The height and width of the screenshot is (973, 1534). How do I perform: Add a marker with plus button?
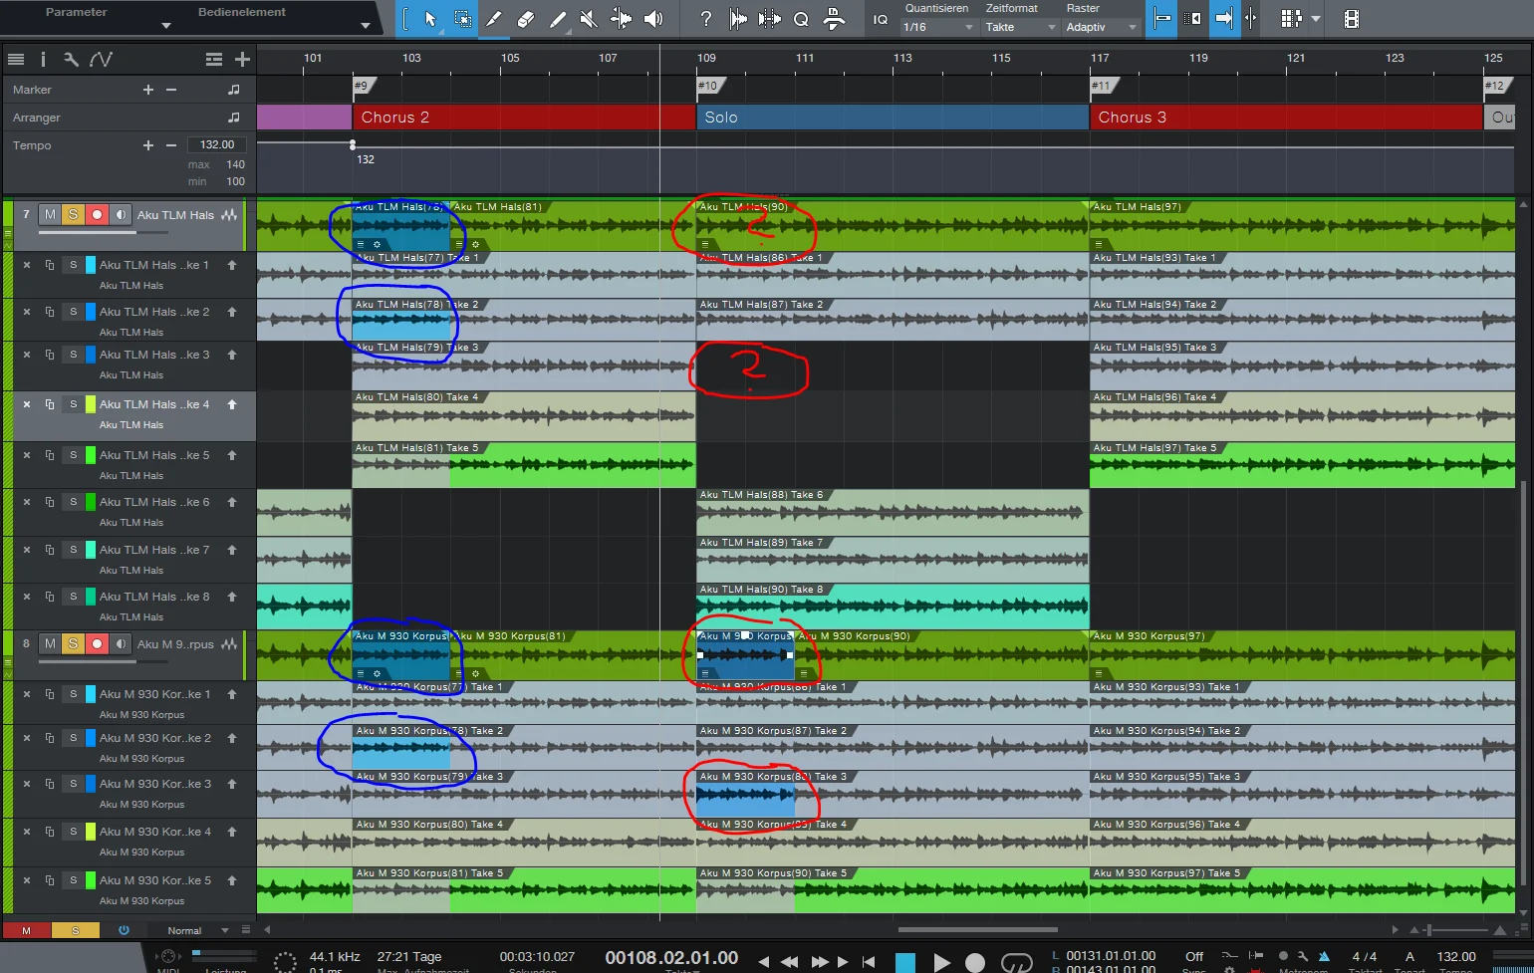pyautogui.click(x=148, y=90)
